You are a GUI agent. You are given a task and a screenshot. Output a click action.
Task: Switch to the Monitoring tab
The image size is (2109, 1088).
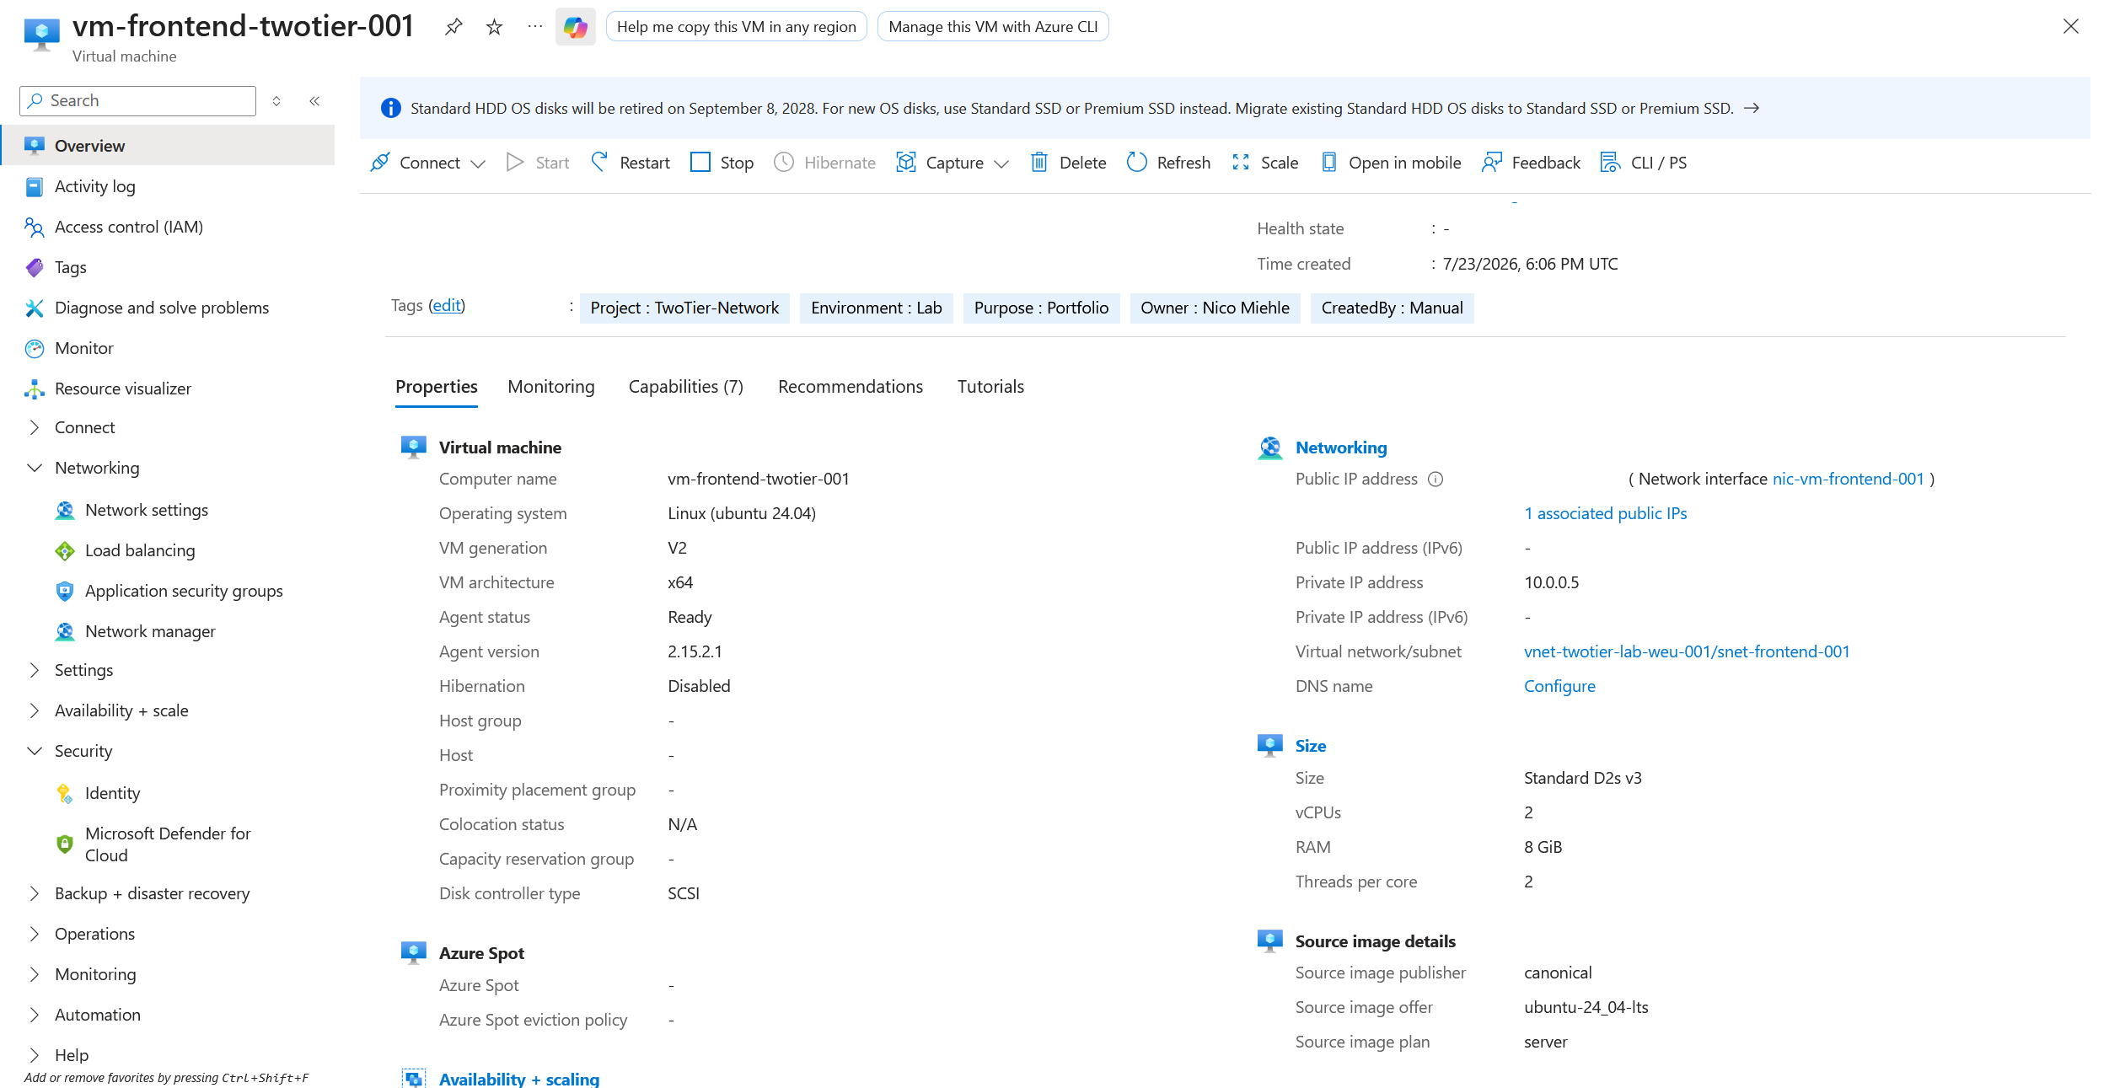click(x=551, y=387)
